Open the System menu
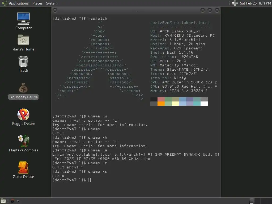The width and height of the screenshot is (272, 204). coord(52,3)
